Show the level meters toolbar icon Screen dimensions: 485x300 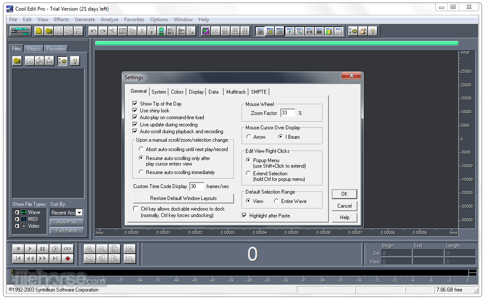click(329, 31)
